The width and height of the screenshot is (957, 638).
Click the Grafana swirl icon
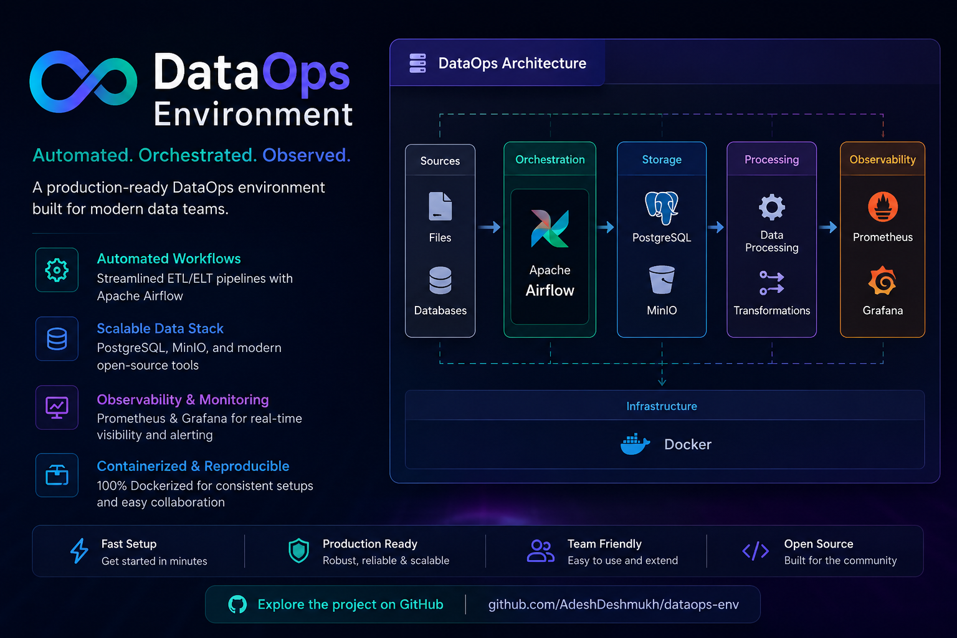(882, 281)
